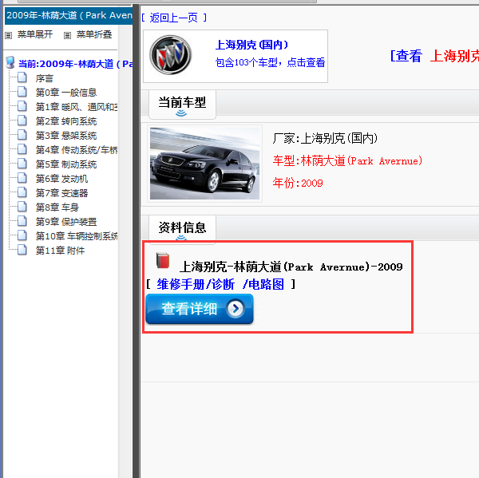This screenshot has width=479, height=478.
Task: Click the 厂家:上海别克(国内) text
Action: pyautogui.click(x=325, y=138)
